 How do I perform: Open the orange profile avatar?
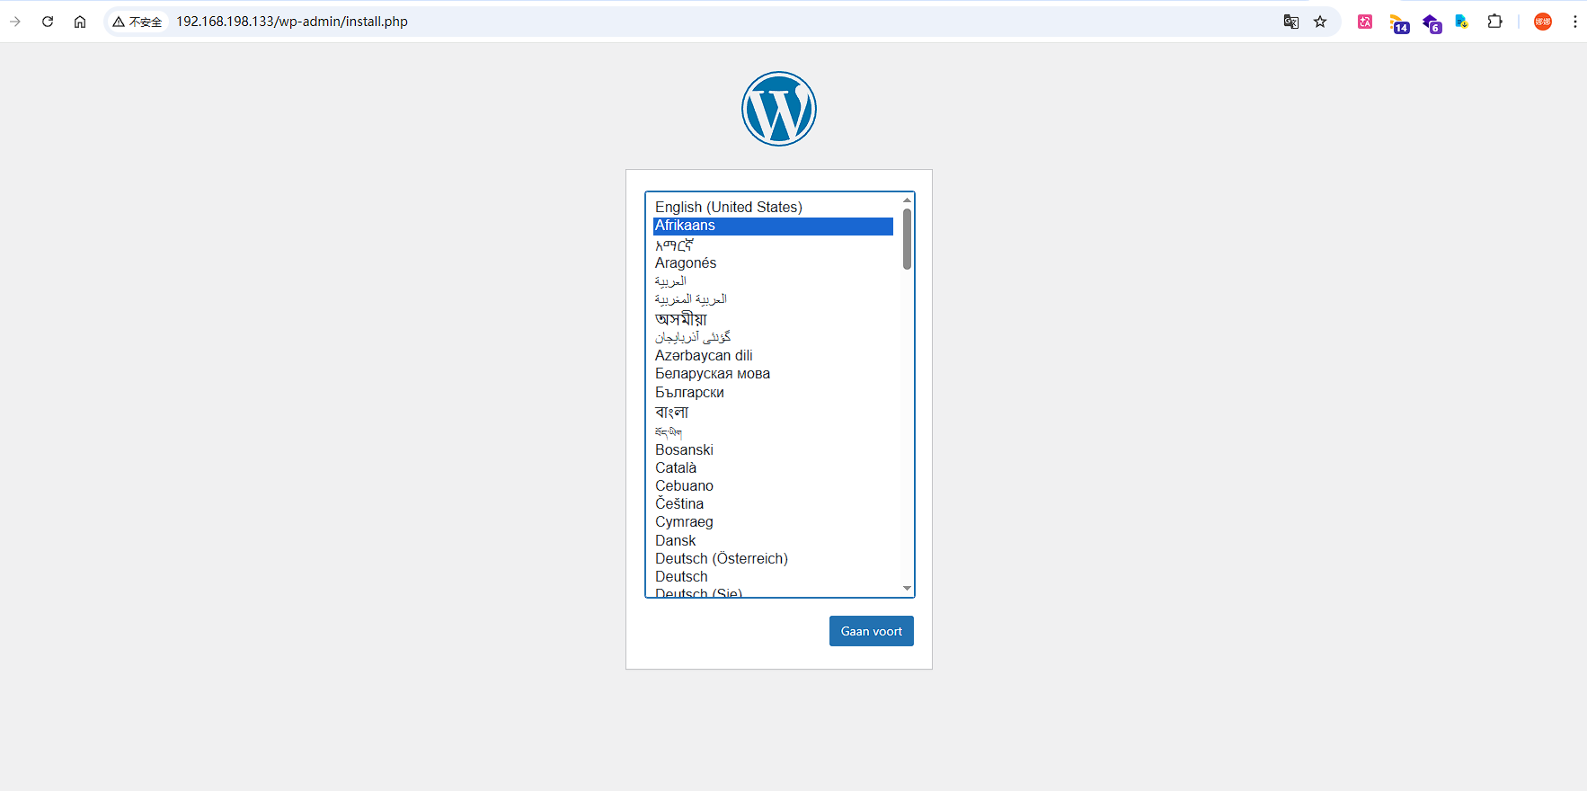pyautogui.click(x=1543, y=22)
